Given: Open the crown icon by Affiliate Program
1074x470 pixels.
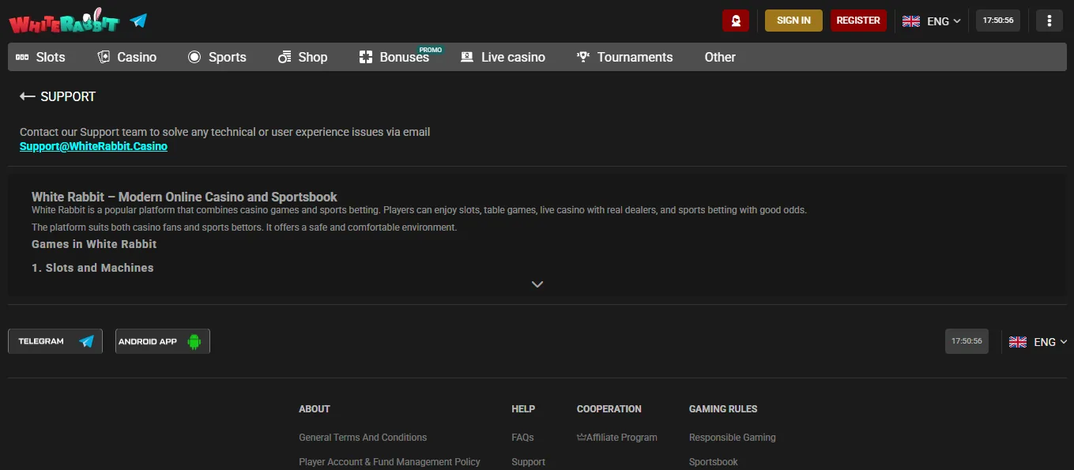Looking at the screenshot, I should point(582,438).
